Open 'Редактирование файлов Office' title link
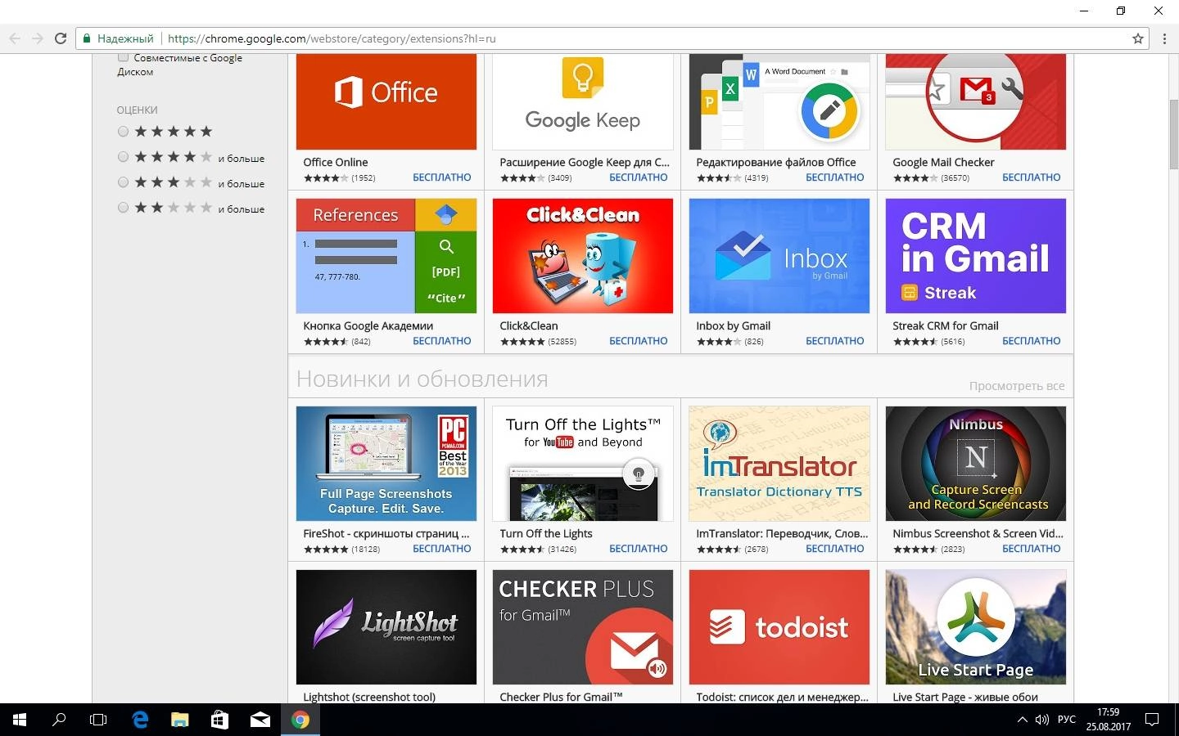This screenshot has width=1179, height=736. (x=776, y=162)
